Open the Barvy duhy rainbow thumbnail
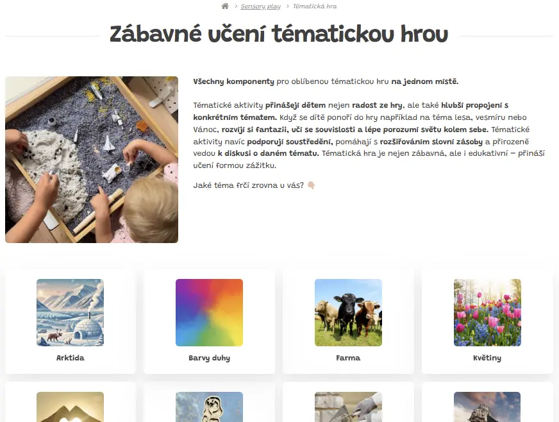The height and width of the screenshot is (422, 559). tap(209, 312)
